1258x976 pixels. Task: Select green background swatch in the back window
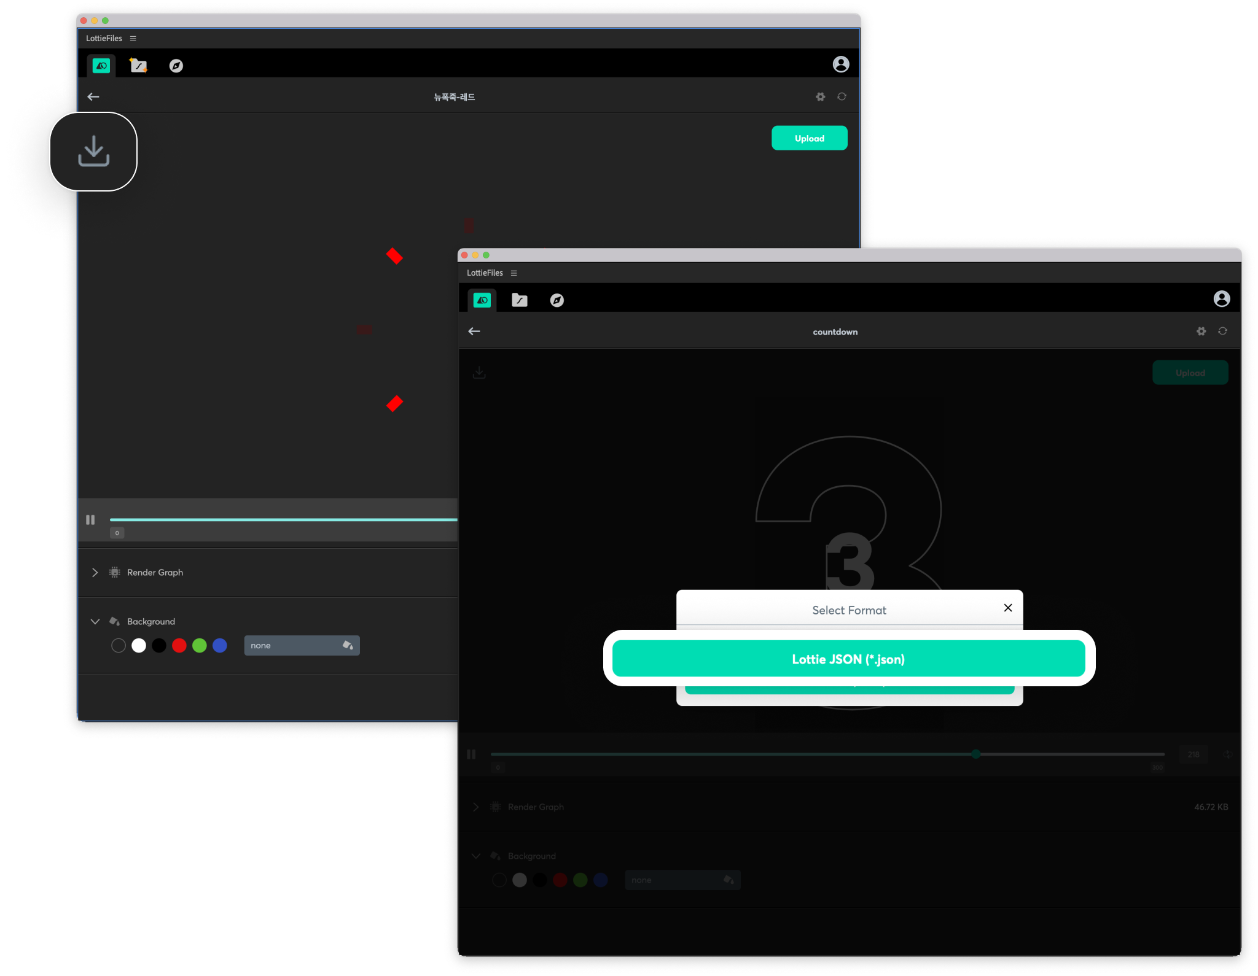click(x=200, y=646)
